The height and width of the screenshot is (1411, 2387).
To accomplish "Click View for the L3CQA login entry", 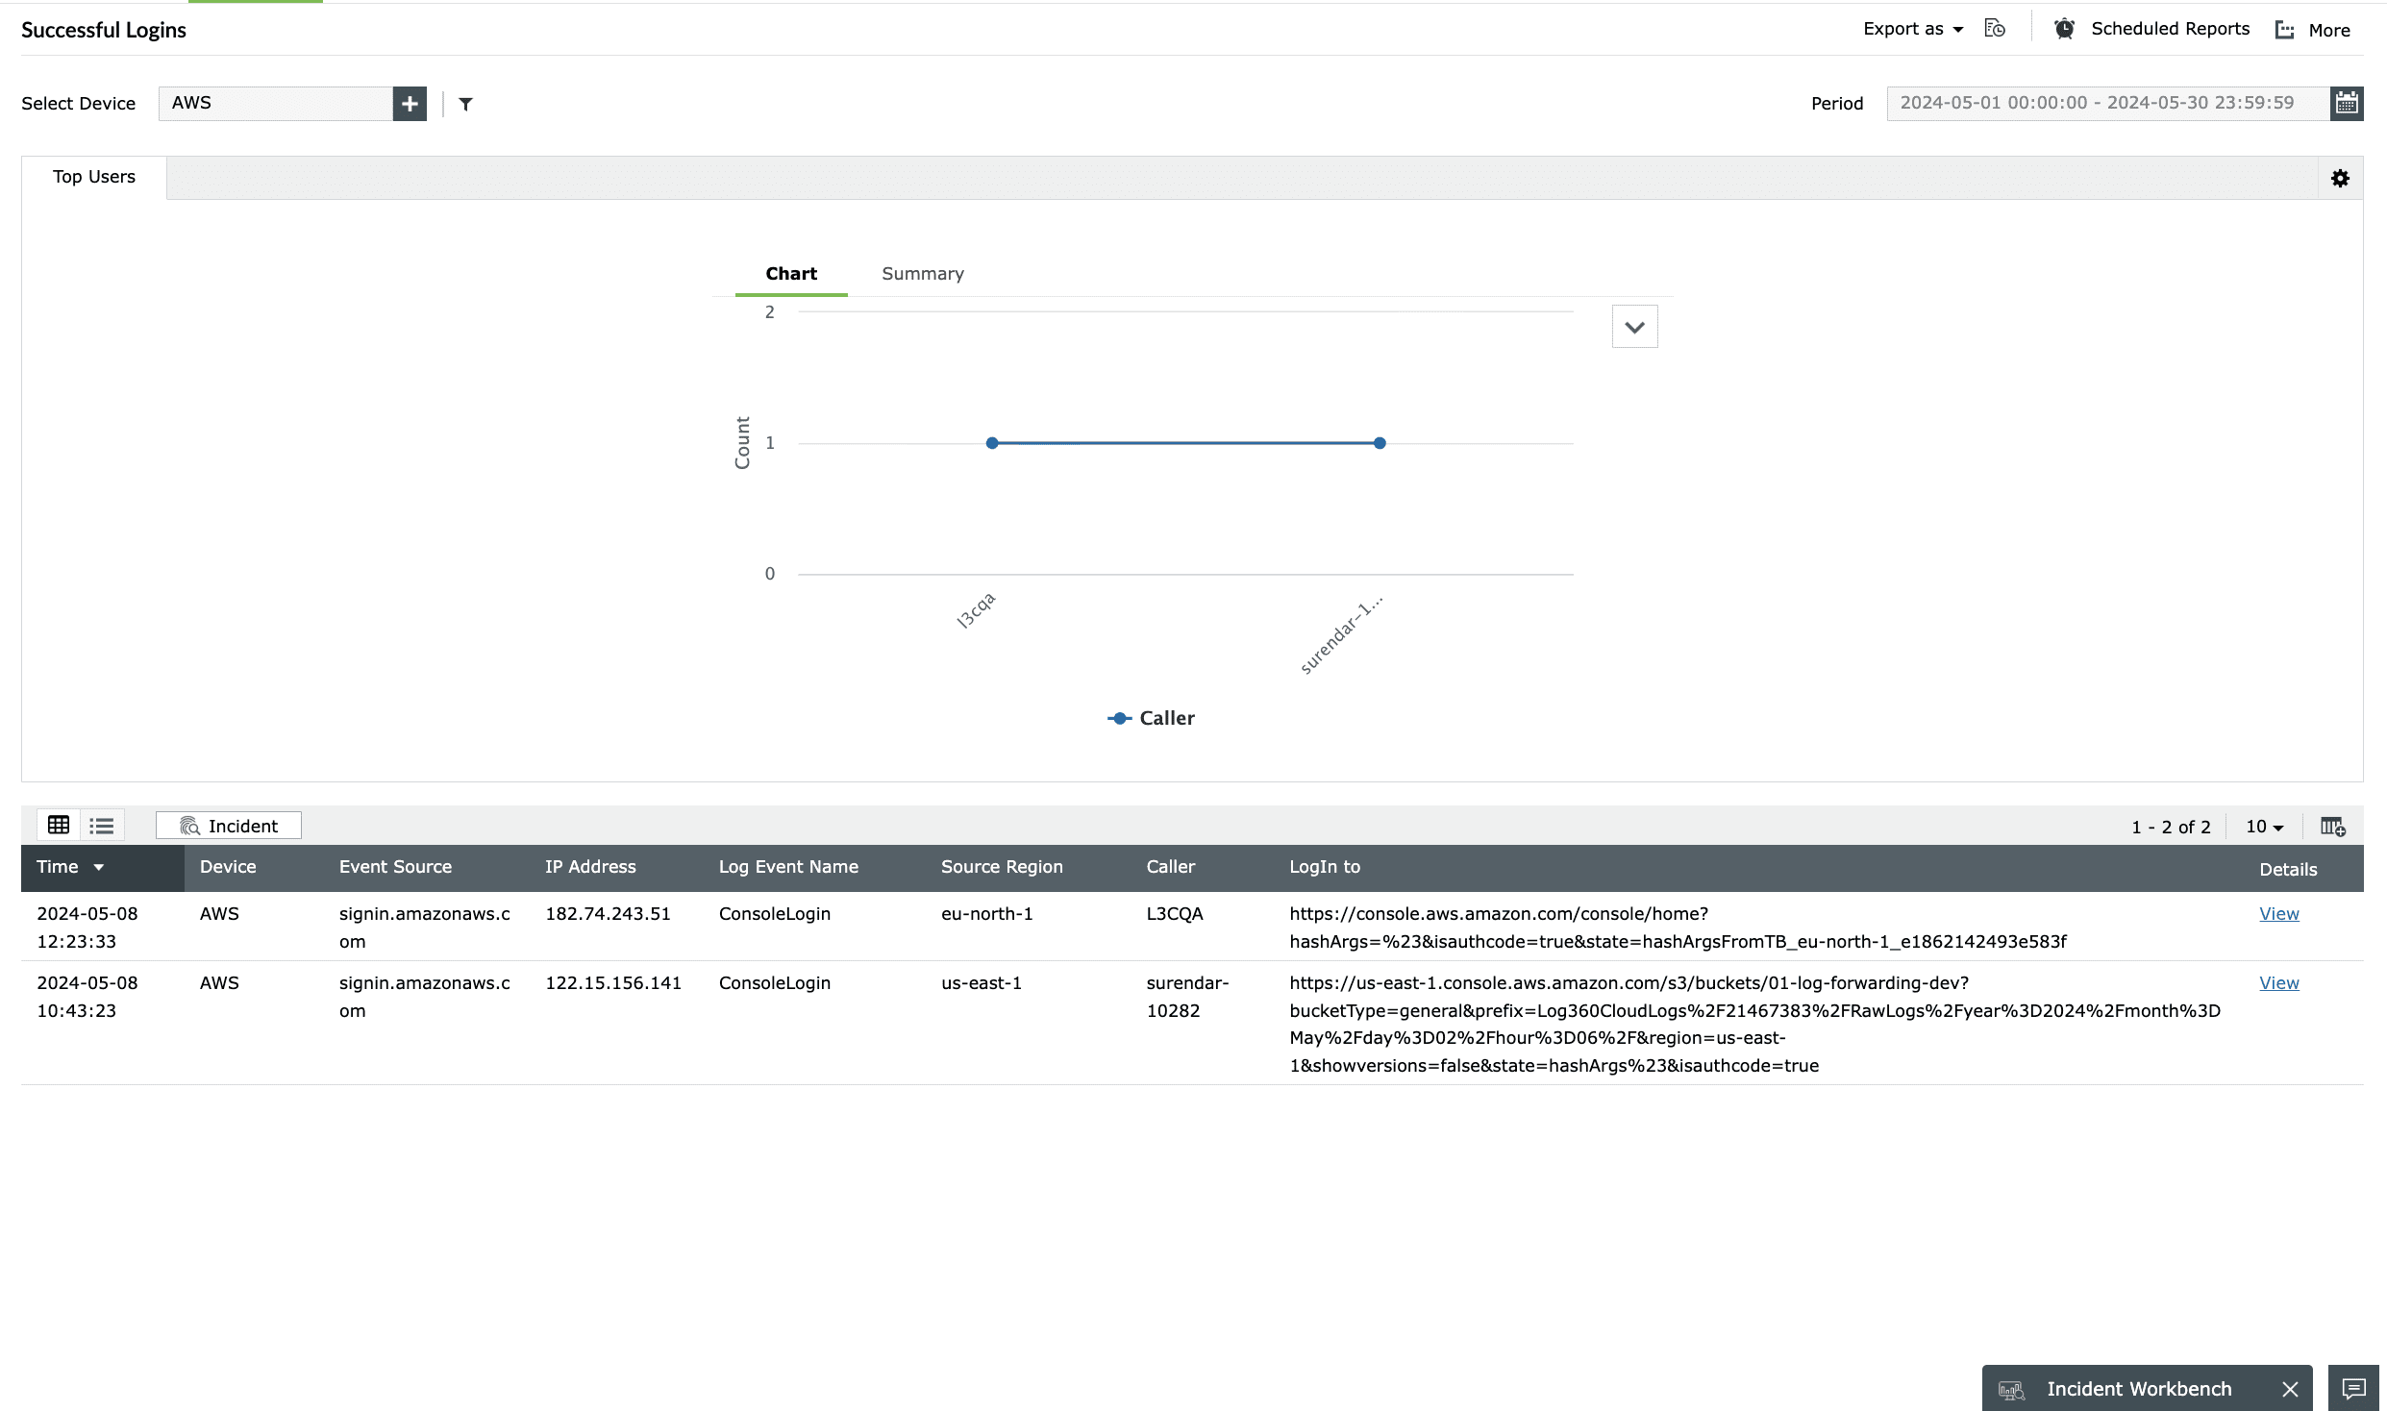I will pos(2278,913).
